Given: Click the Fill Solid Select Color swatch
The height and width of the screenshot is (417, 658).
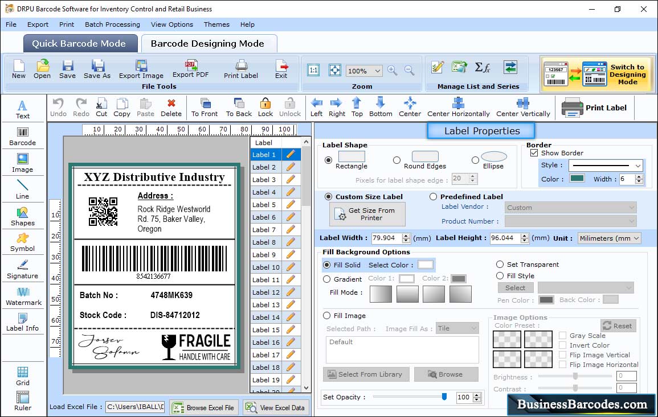Looking at the screenshot, I should [x=425, y=265].
